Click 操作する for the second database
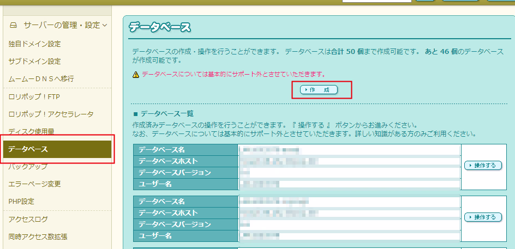This screenshot has width=515, height=249. [x=483, y=217]
